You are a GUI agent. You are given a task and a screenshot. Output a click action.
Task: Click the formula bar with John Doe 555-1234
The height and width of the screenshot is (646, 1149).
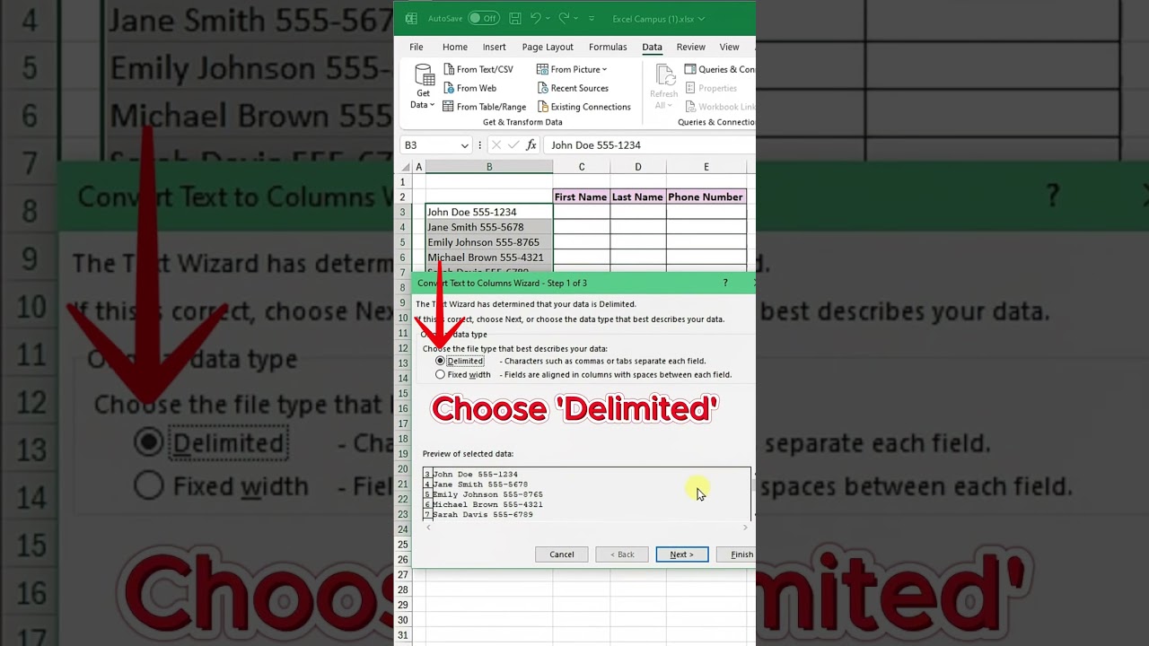(650, 145)
